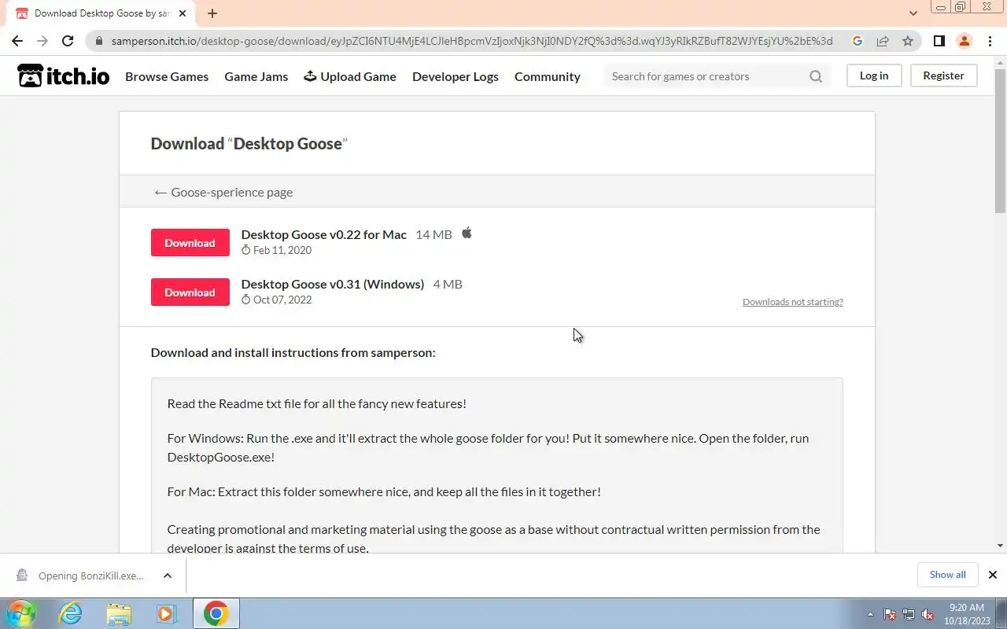Open Browse Games menu

coord(167,76)
